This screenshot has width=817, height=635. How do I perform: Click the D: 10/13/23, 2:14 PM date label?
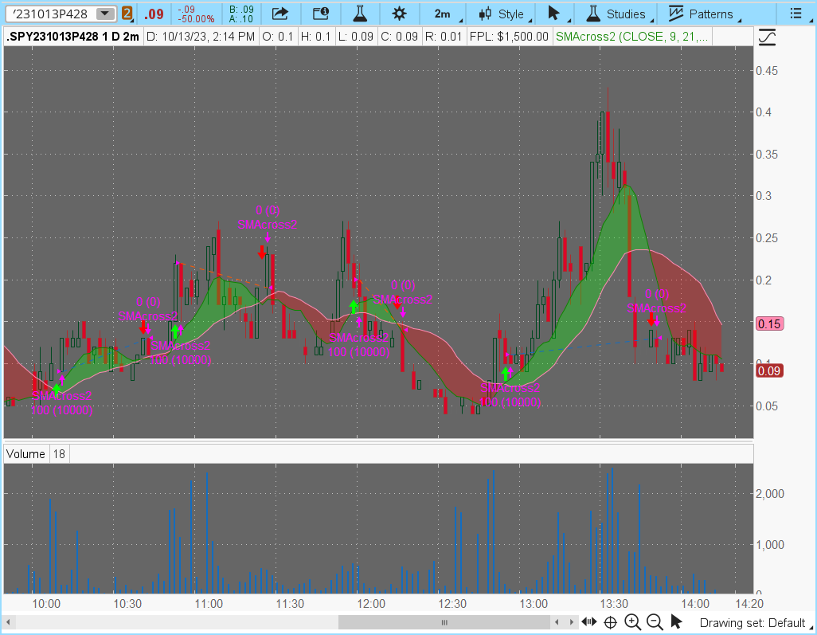point(201,37)
